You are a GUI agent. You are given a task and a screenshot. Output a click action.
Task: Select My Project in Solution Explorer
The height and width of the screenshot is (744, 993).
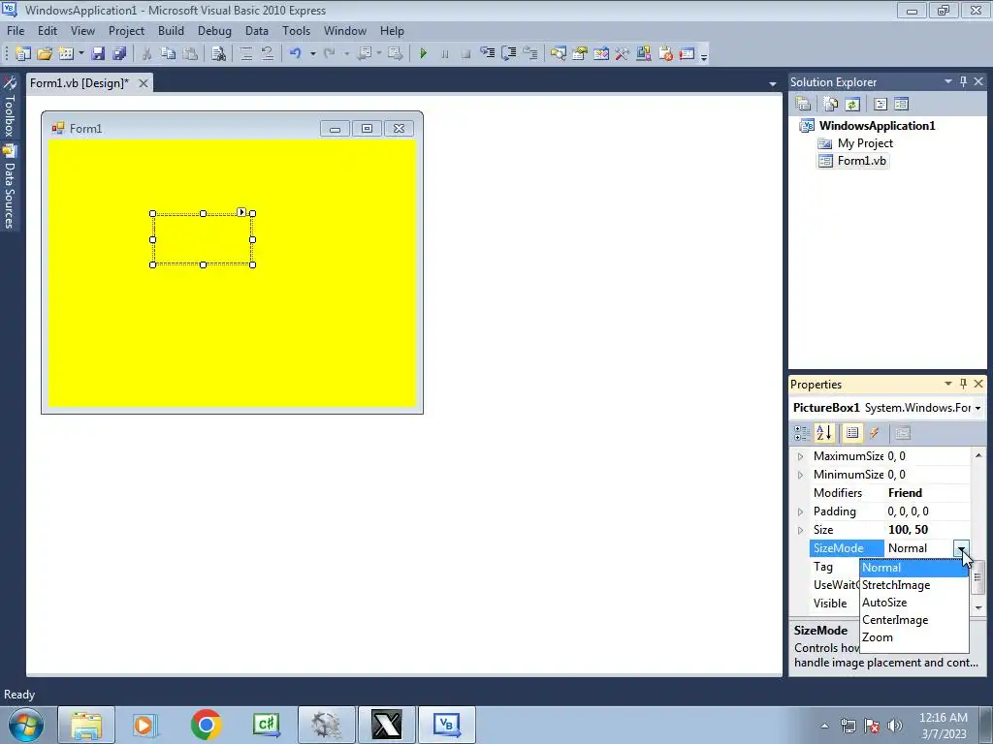click(x=864, y=143)
